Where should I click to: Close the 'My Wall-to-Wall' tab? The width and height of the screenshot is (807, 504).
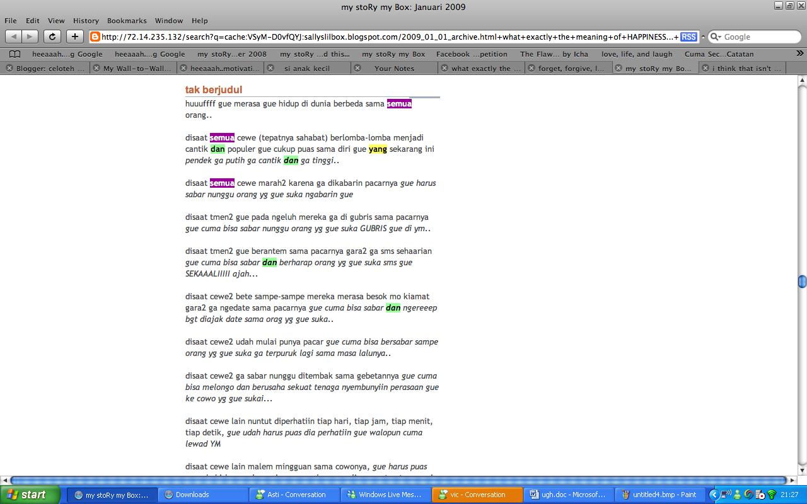point(96,68)
